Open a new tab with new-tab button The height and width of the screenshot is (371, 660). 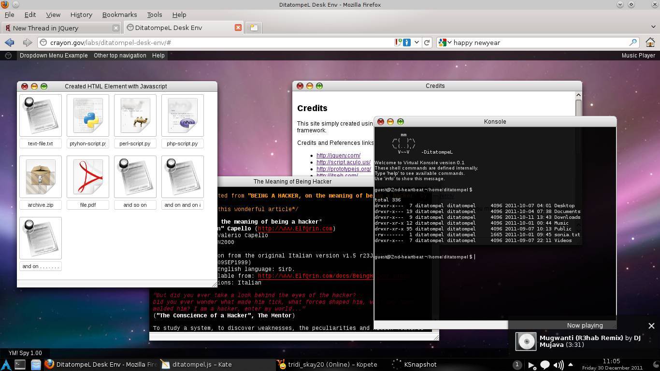click(254, 28)
